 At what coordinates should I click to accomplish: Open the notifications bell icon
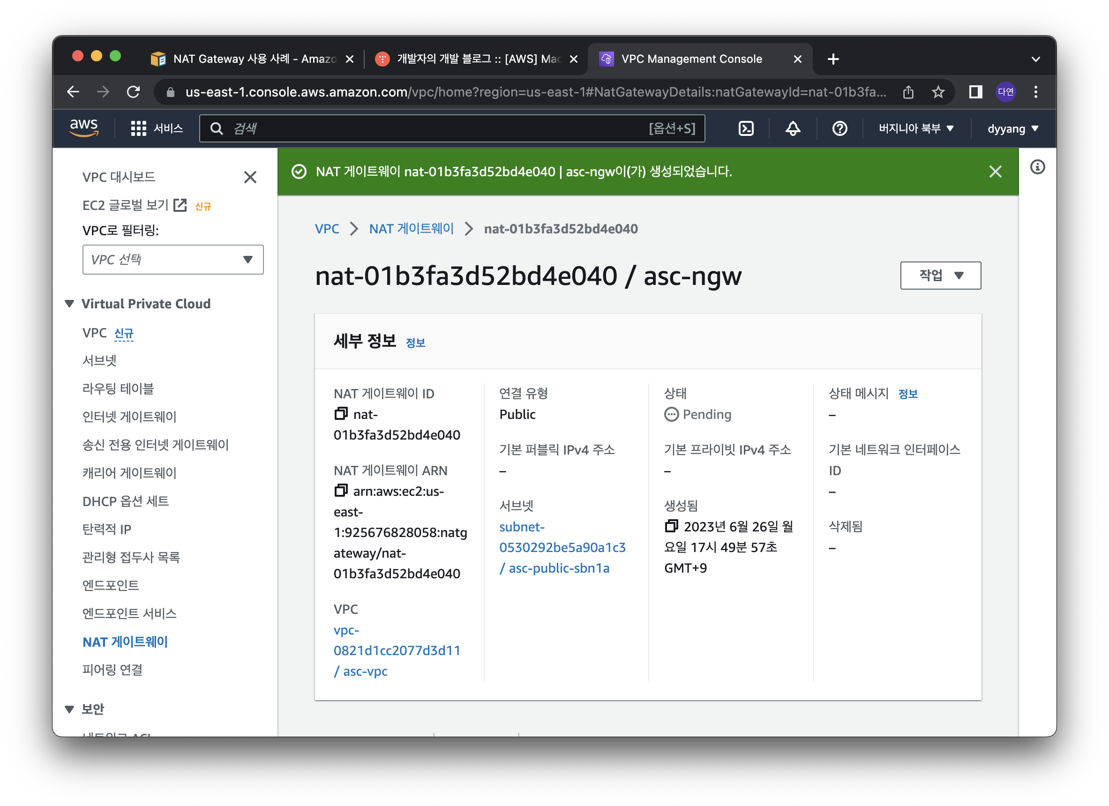point(793,128)
